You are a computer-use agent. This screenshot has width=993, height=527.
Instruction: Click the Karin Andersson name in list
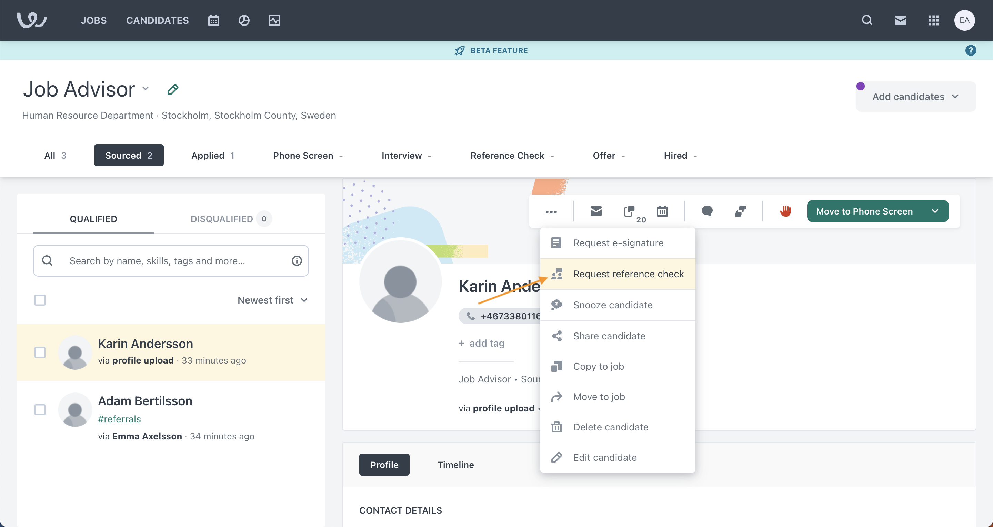tap(145, 344)
